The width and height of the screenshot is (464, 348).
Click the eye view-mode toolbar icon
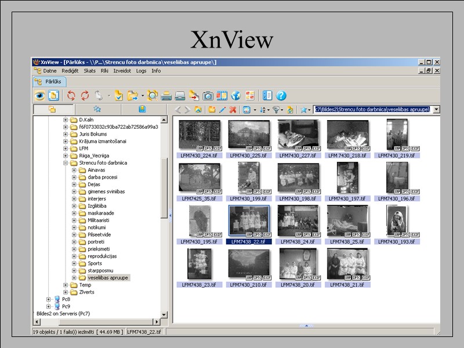click(x=39, y=96)
